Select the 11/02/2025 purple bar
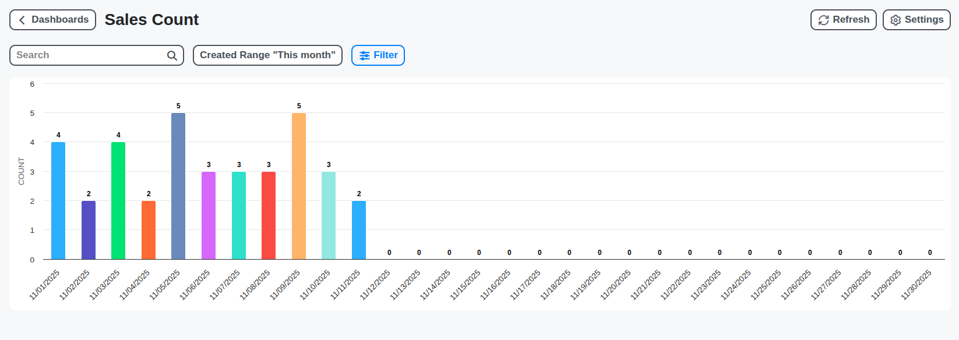The image size is (959, 340). (x=89, y=230)
